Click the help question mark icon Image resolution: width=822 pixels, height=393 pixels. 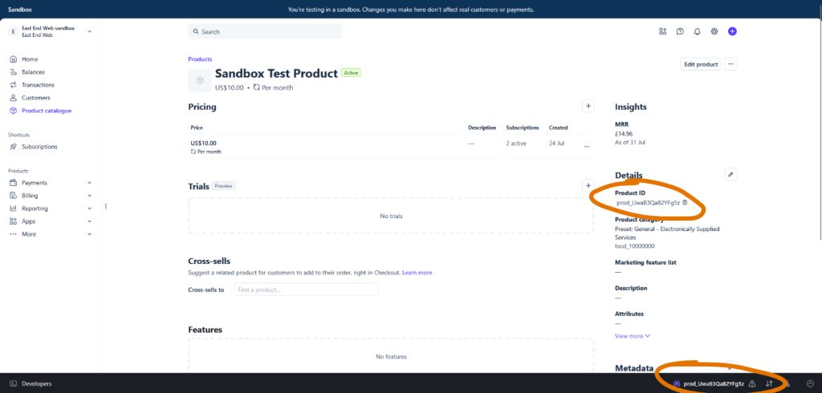[x=680, y=31]
